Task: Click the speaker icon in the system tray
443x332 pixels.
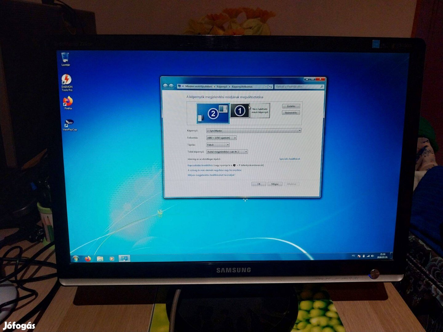Action: [x=373, y=255]
